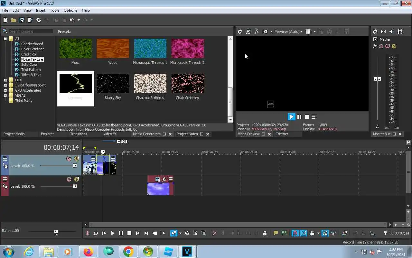
Task: Click Master automation settings gear icon
Action: (381, 46)
